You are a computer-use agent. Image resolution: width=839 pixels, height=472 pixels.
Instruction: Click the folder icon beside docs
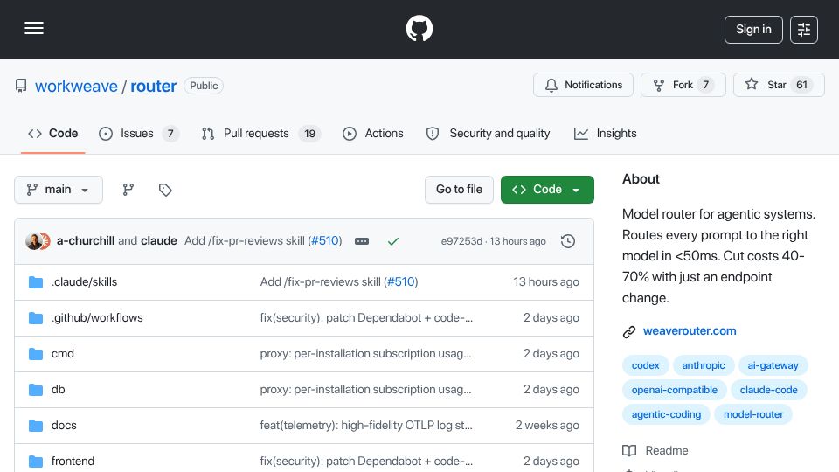click(x=36, y=426)
